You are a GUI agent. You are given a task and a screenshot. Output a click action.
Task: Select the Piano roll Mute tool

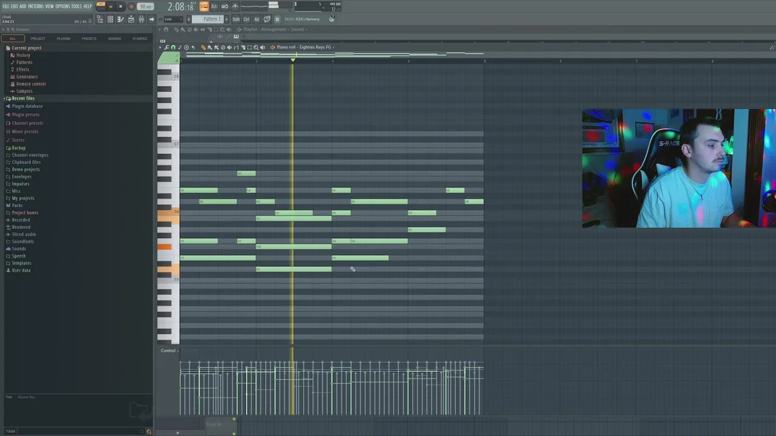[229, 47]
